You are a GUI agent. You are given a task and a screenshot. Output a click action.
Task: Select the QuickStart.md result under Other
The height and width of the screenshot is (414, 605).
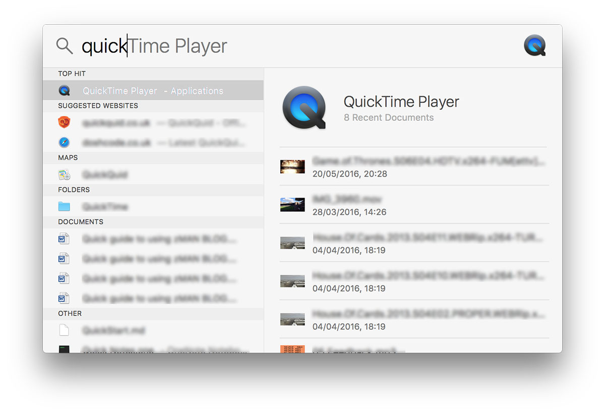(x=153, y=330)
